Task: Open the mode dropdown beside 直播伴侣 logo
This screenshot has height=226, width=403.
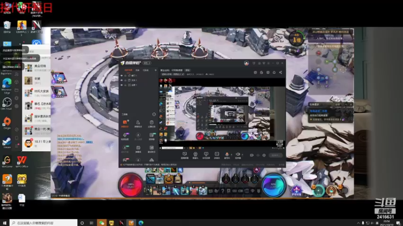Action: point(147,63)
